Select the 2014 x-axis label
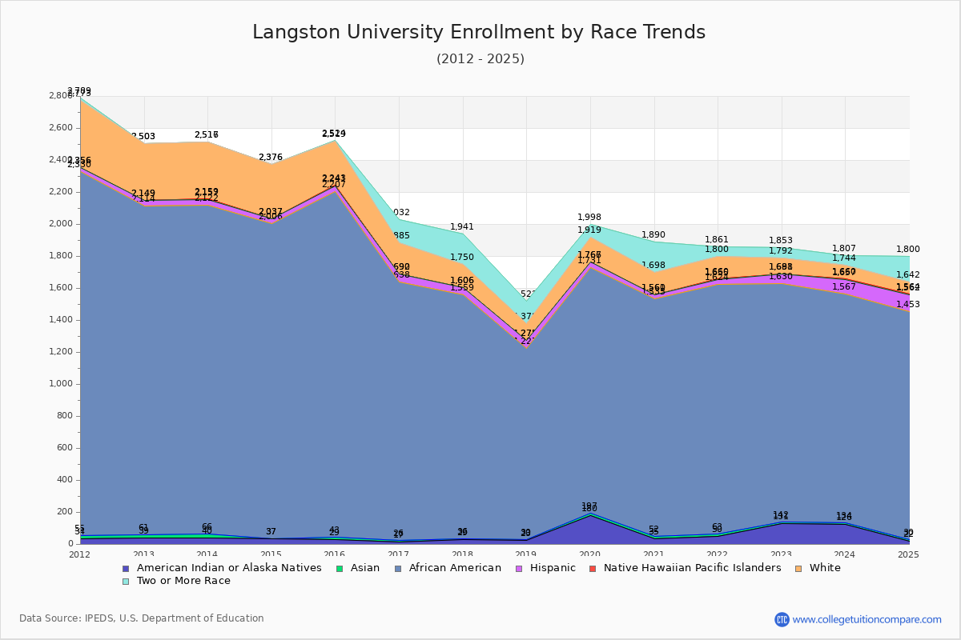This screenshot has width=961, height=640. (207, 554)
